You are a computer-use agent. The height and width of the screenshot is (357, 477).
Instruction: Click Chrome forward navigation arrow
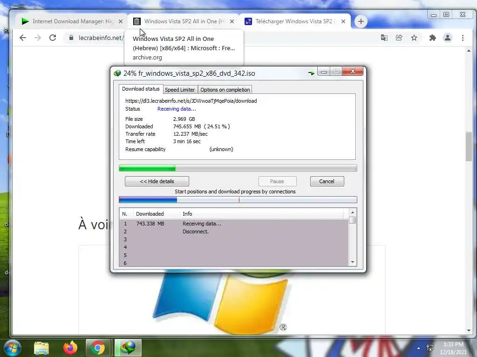click(38, 38)
